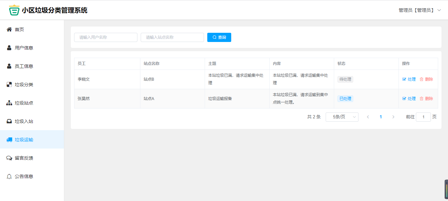
Task: Open 垃圾站点 via its sitemap icon
Action: coord(9,103)
